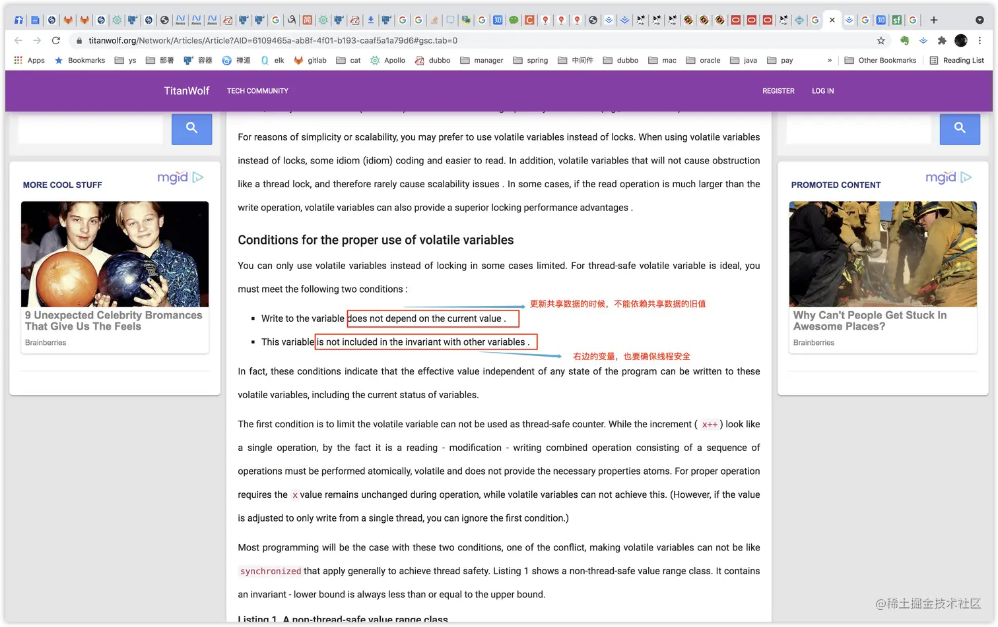
Task: Click the x++ inline code text
Action: [710, 425]
